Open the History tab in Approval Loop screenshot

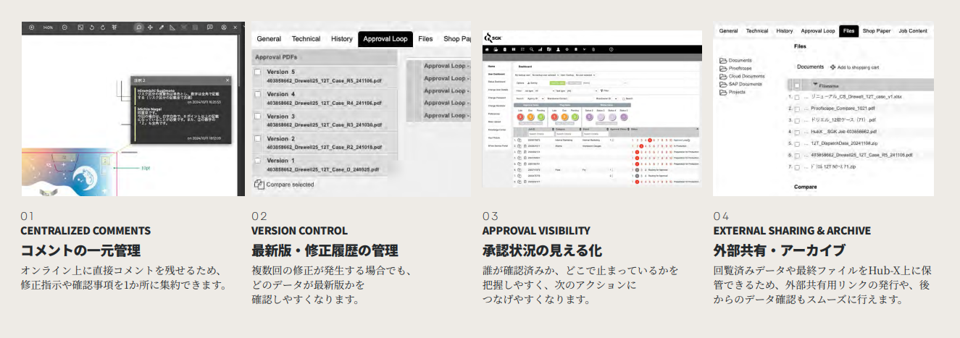click(x=342, y=38)
